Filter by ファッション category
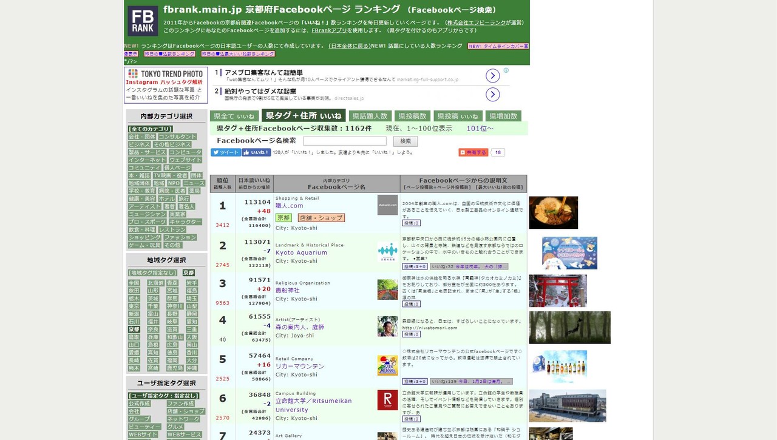The height and width of the screenshot is (440, 777). (x=180, y=238)
